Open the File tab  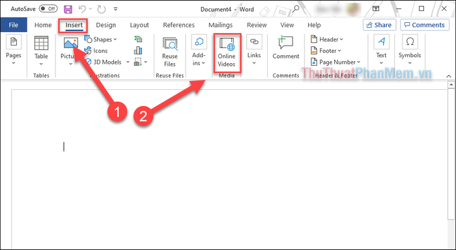[x=14, y=25]
